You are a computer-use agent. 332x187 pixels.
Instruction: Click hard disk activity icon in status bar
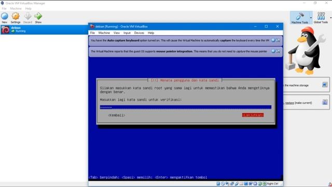click(218, 183)
